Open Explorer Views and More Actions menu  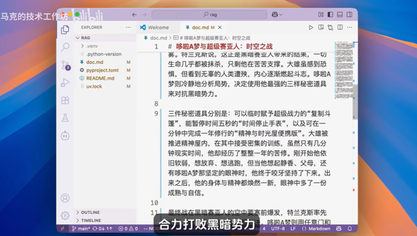pyautogui.click(x=128, y=27)
